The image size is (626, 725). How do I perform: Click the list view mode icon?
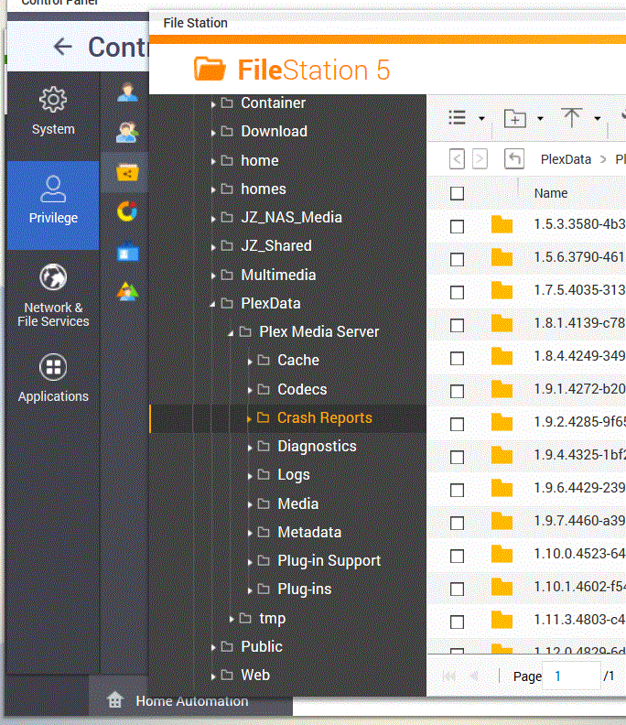(458, 118)
